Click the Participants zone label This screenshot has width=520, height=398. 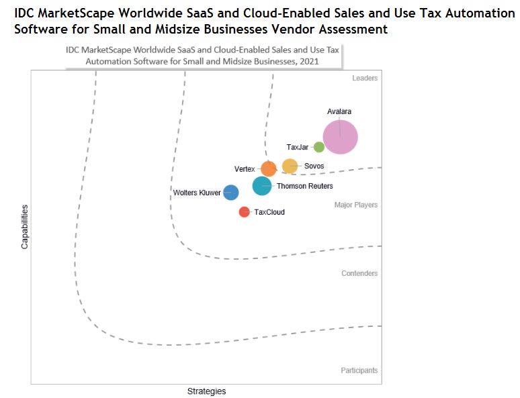click(359, 370)
